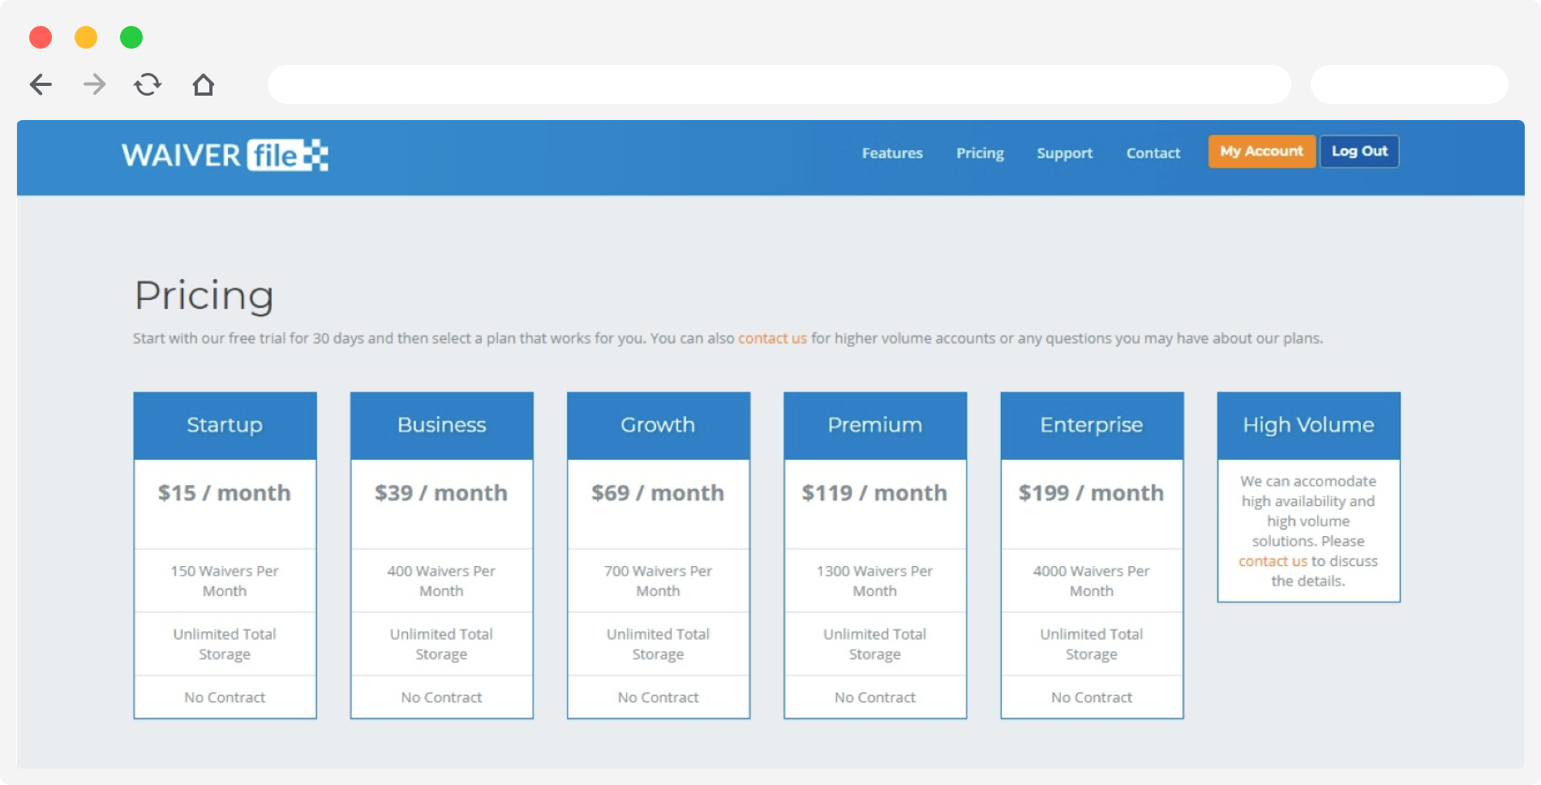
Task: Open My Account
Action: coord(1261,151)
